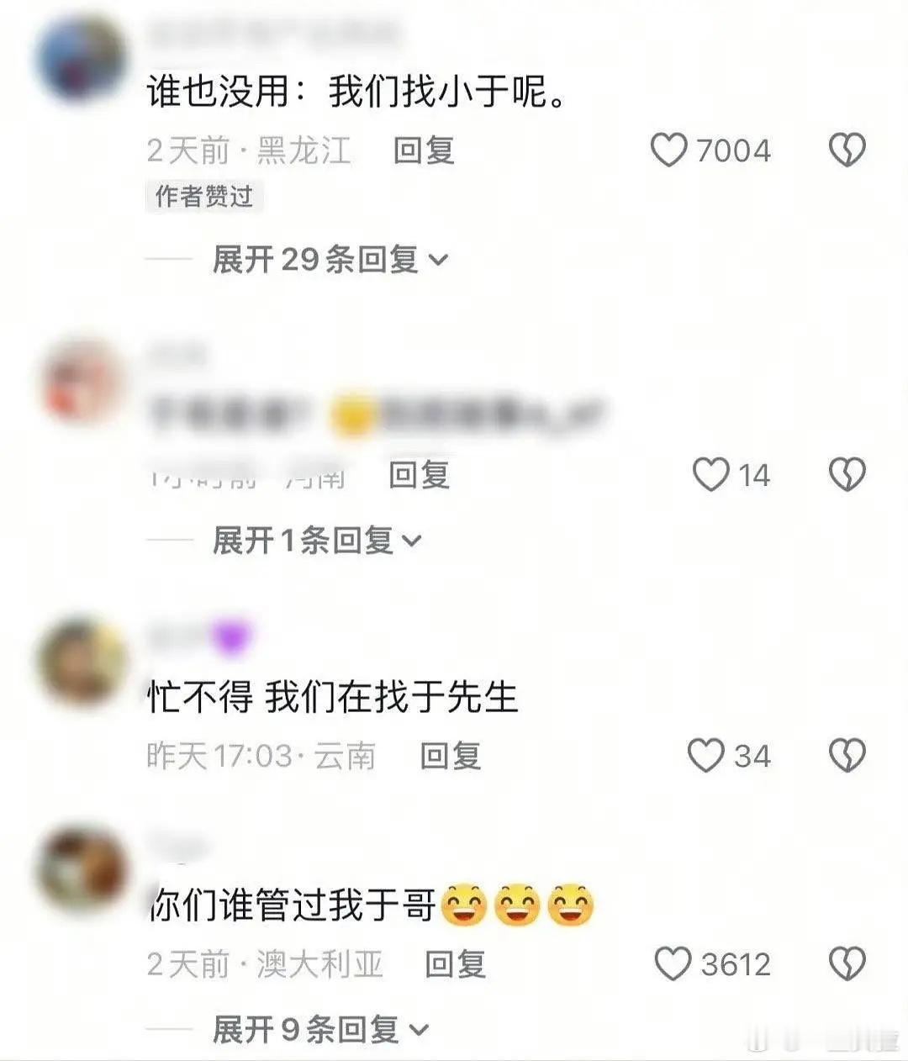Like the comment with 3612 likes
The width and height of the screenshot is (908, 1061).
click(673, 963)
